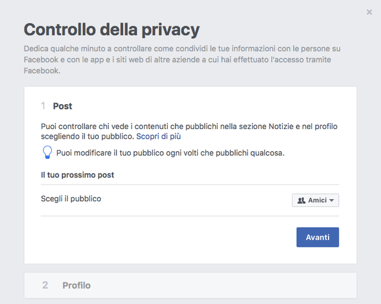Click the step number 1 label
The image size is (381, 304).
coord(43,106)
